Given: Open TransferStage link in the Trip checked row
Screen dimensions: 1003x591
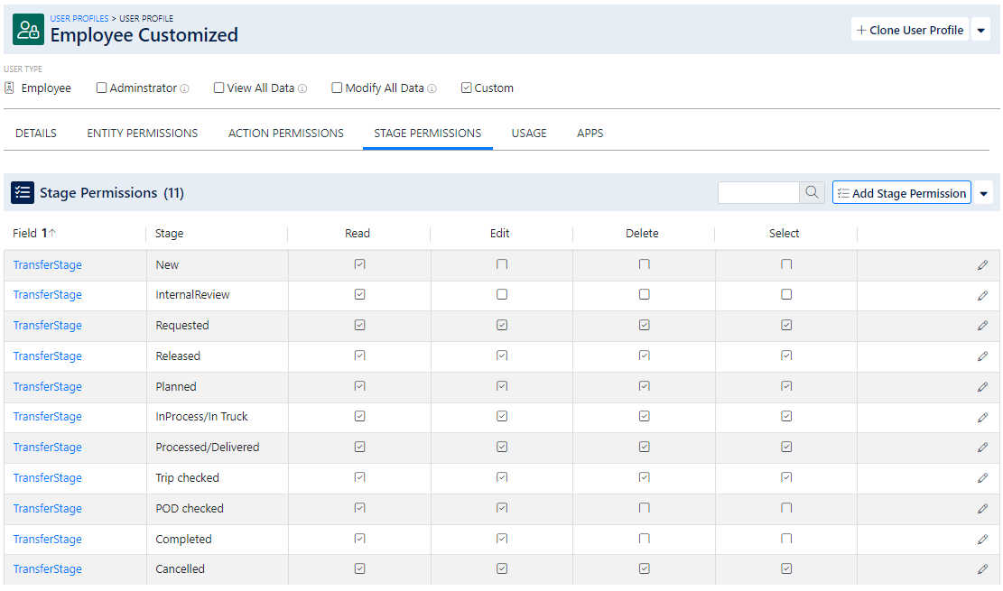Looking at the screenshot, I should pyautogui.click(x=47, y=478).
